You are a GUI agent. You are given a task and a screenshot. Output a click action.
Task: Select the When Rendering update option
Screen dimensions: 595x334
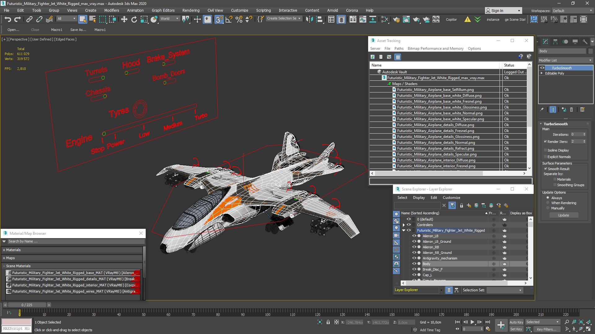point(548,203)
